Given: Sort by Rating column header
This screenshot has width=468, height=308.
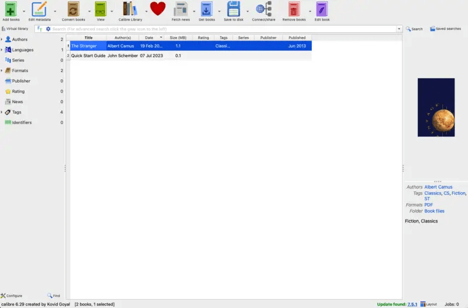Looking at the screenshot, I should tap(203, 37).
